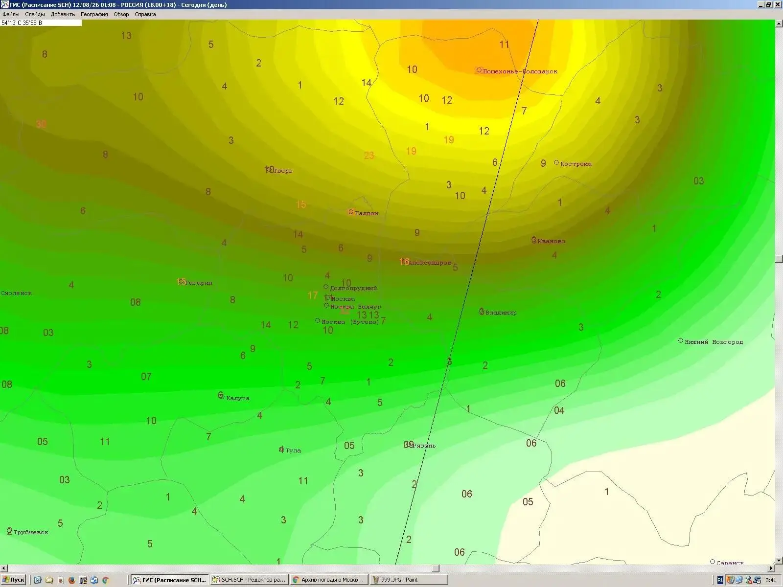This screenshot has width=783, height=587.
Task: Click the Тверь city label
Action: pos(282,171)
